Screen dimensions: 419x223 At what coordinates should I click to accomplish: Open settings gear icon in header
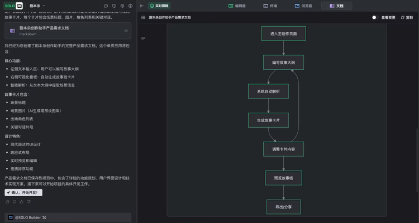122,6
